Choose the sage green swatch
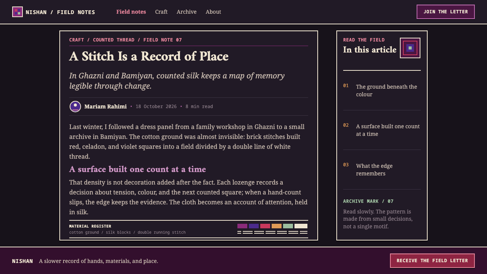Viewport: 487px width, 274px height. [288, 226]
